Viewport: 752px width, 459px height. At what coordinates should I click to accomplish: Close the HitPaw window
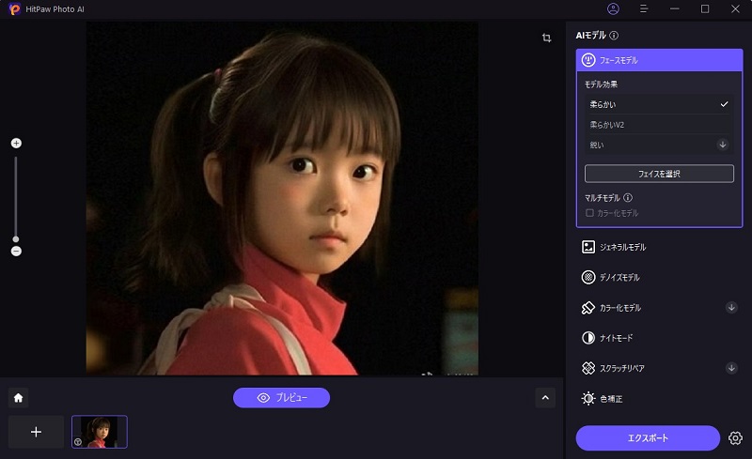[x=735, y=9]
